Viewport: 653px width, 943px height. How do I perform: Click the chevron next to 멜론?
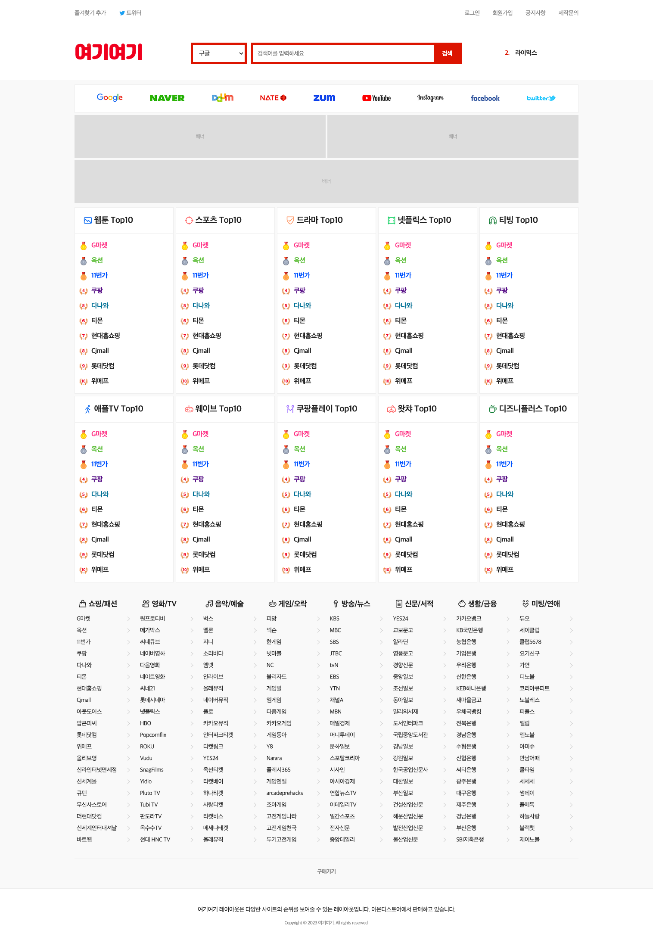click(x=255, y=630)
